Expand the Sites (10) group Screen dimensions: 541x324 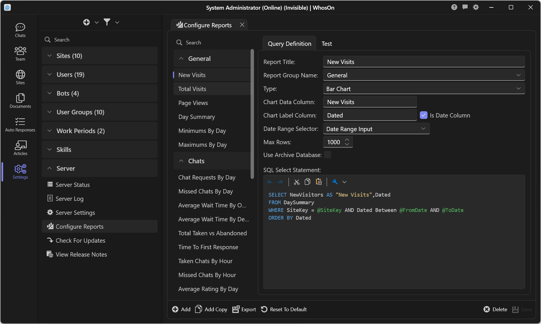[x=100, y=56]
